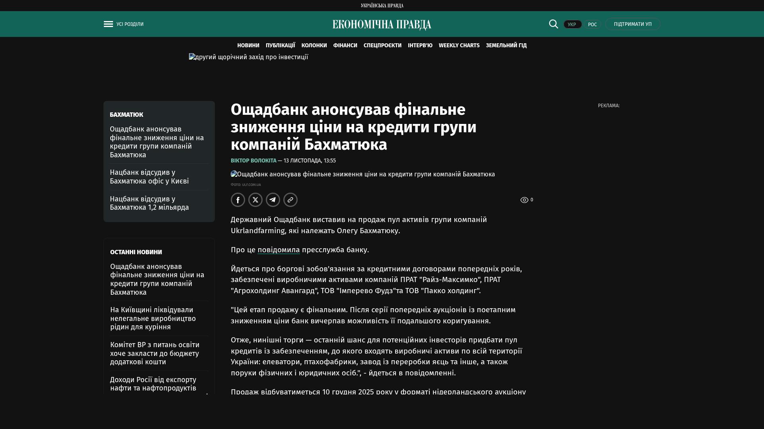The height and width of the screenshot is (429, 764).
Task: Switch language to РОС
Action: pos(592,24)
